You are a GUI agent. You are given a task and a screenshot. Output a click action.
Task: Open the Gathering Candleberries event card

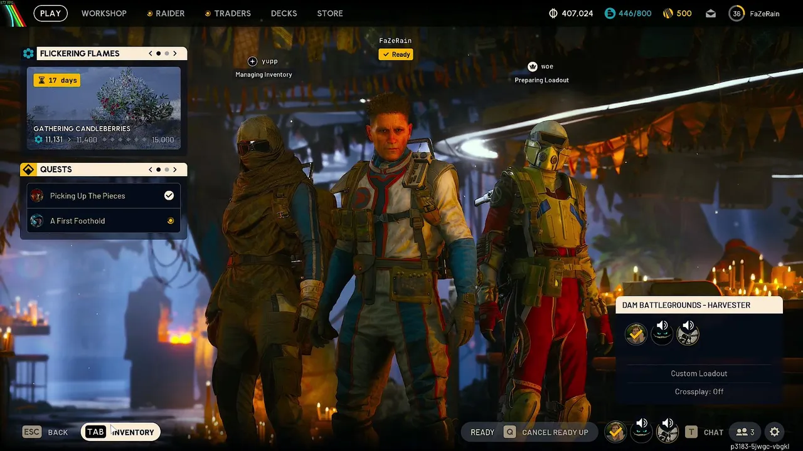click(x=104, y=108)
